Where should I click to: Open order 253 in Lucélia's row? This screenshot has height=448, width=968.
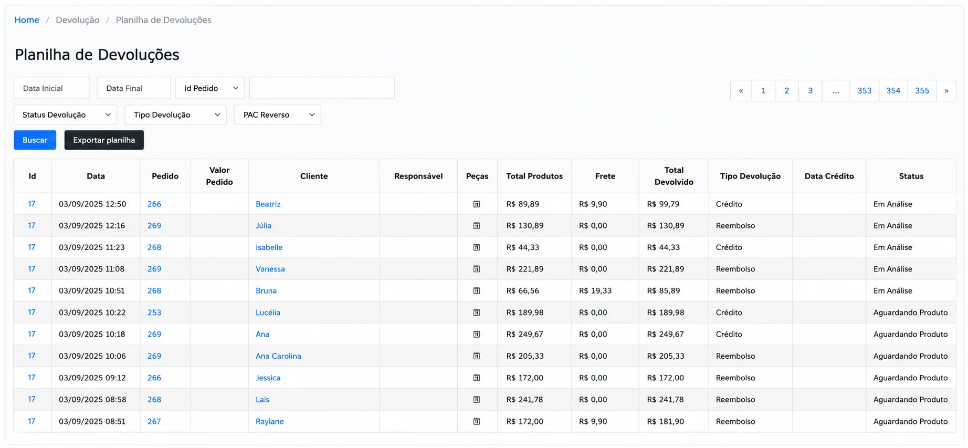coord(154,312)
